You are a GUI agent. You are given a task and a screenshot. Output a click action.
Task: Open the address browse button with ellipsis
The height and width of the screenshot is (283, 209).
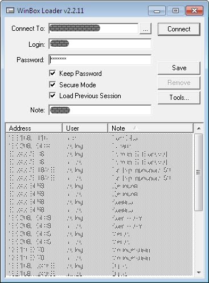tap(145, 29)
